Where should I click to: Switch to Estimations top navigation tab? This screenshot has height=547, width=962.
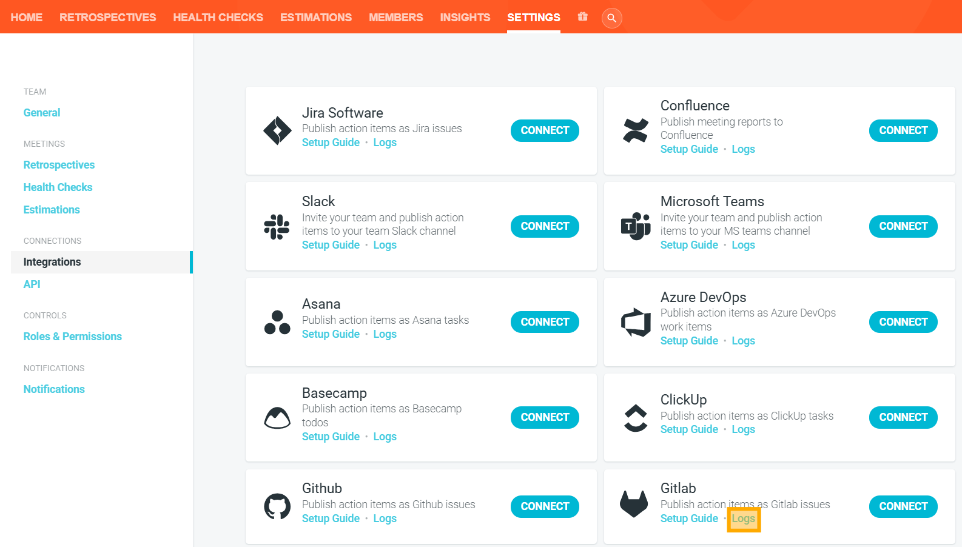coord(316,18)
